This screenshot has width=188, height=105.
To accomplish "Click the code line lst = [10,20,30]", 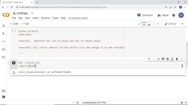I will [x=29, y=63].
